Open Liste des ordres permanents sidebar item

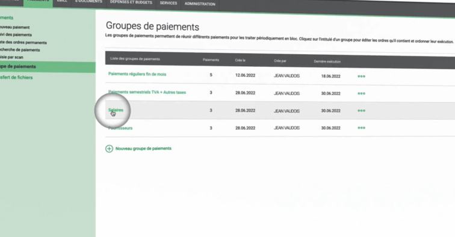pyautogui.click(x=23, y=42)
